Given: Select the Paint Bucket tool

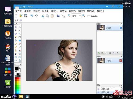Looking at the screenshot, I should [x=16, y=40].
